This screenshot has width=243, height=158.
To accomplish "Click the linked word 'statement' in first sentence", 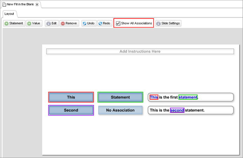I will tap(188, 97).
